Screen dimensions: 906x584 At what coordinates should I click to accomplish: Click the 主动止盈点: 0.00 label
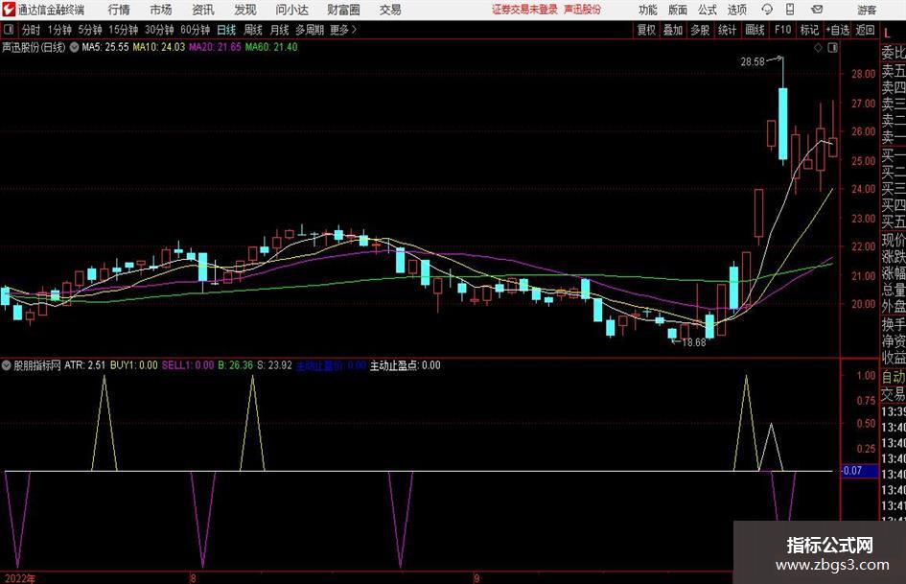click(x=405, y=365)
